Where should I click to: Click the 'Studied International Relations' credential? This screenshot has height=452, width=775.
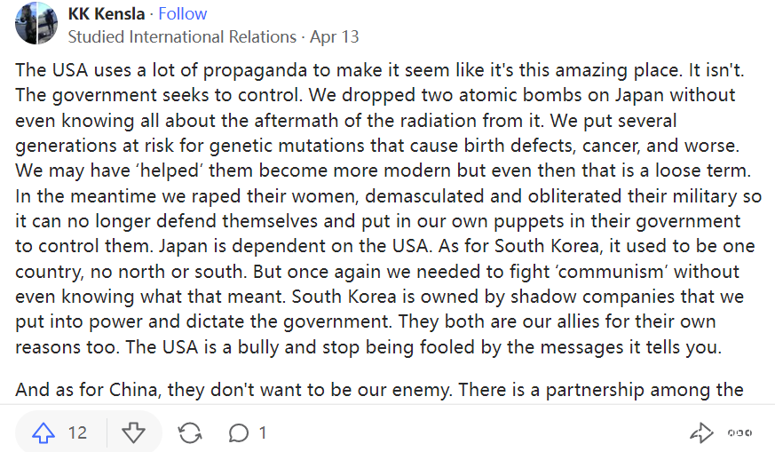(x=182, y=37)
